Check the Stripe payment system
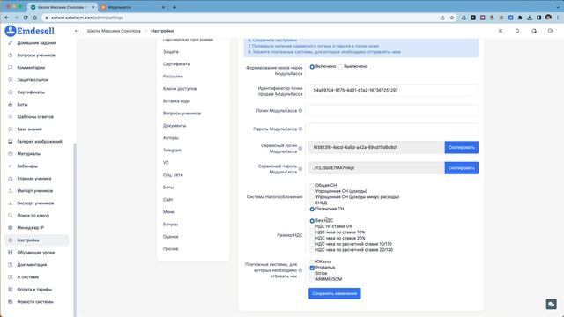564x317 pixels. pyautogui.click(x=312, y=274)
